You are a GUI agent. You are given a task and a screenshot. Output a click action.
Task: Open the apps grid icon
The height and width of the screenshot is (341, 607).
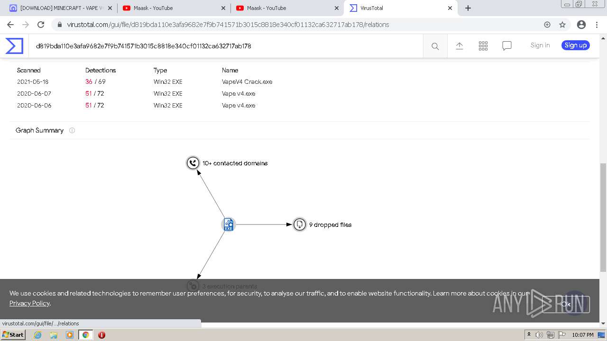(x=483, y=46)
